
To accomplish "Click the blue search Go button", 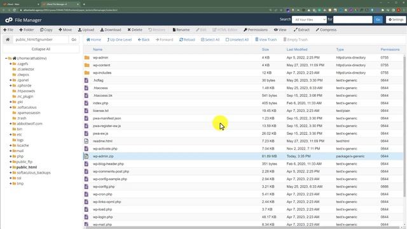I will click(378, 20).
